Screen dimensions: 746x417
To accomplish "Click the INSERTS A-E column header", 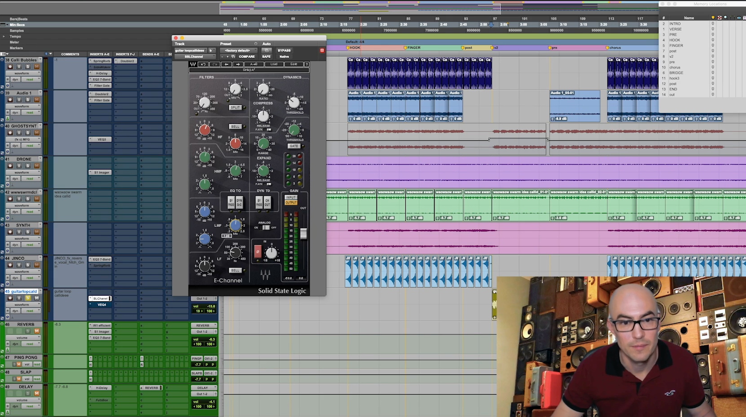I will (x=100, y=54).
